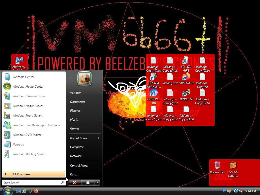Open Windows Live Messenger Download
260x195 pixels.
(34, 125)
